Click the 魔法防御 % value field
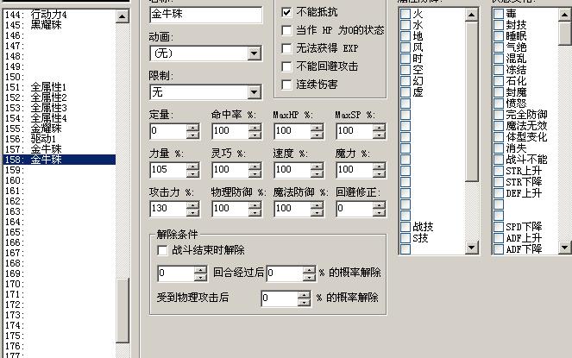The image size is (572, 358). point(292,209)
